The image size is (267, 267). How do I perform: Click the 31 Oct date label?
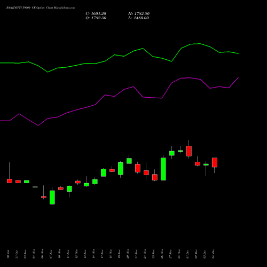[x=17, y=254]
